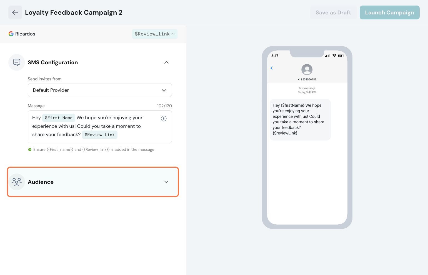Open the Default Provider dropdown
428x275 pixels.
click(100, 90)
